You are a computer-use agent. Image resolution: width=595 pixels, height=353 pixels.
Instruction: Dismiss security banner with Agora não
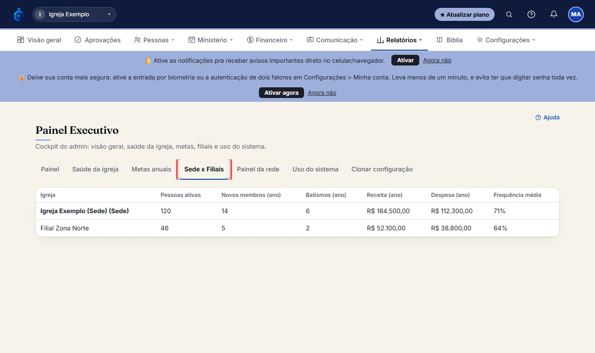322,93
